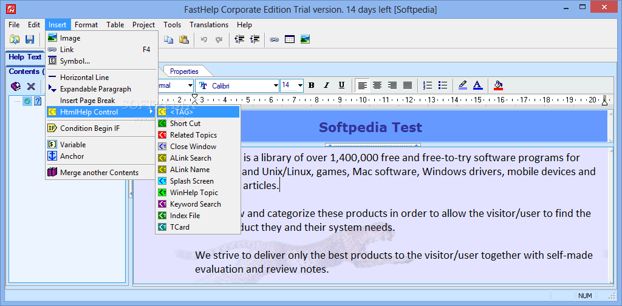Click the bulleted list icon
Image resolution: width=622 pixels, height=306 pixels.
(x=443, y=85)
